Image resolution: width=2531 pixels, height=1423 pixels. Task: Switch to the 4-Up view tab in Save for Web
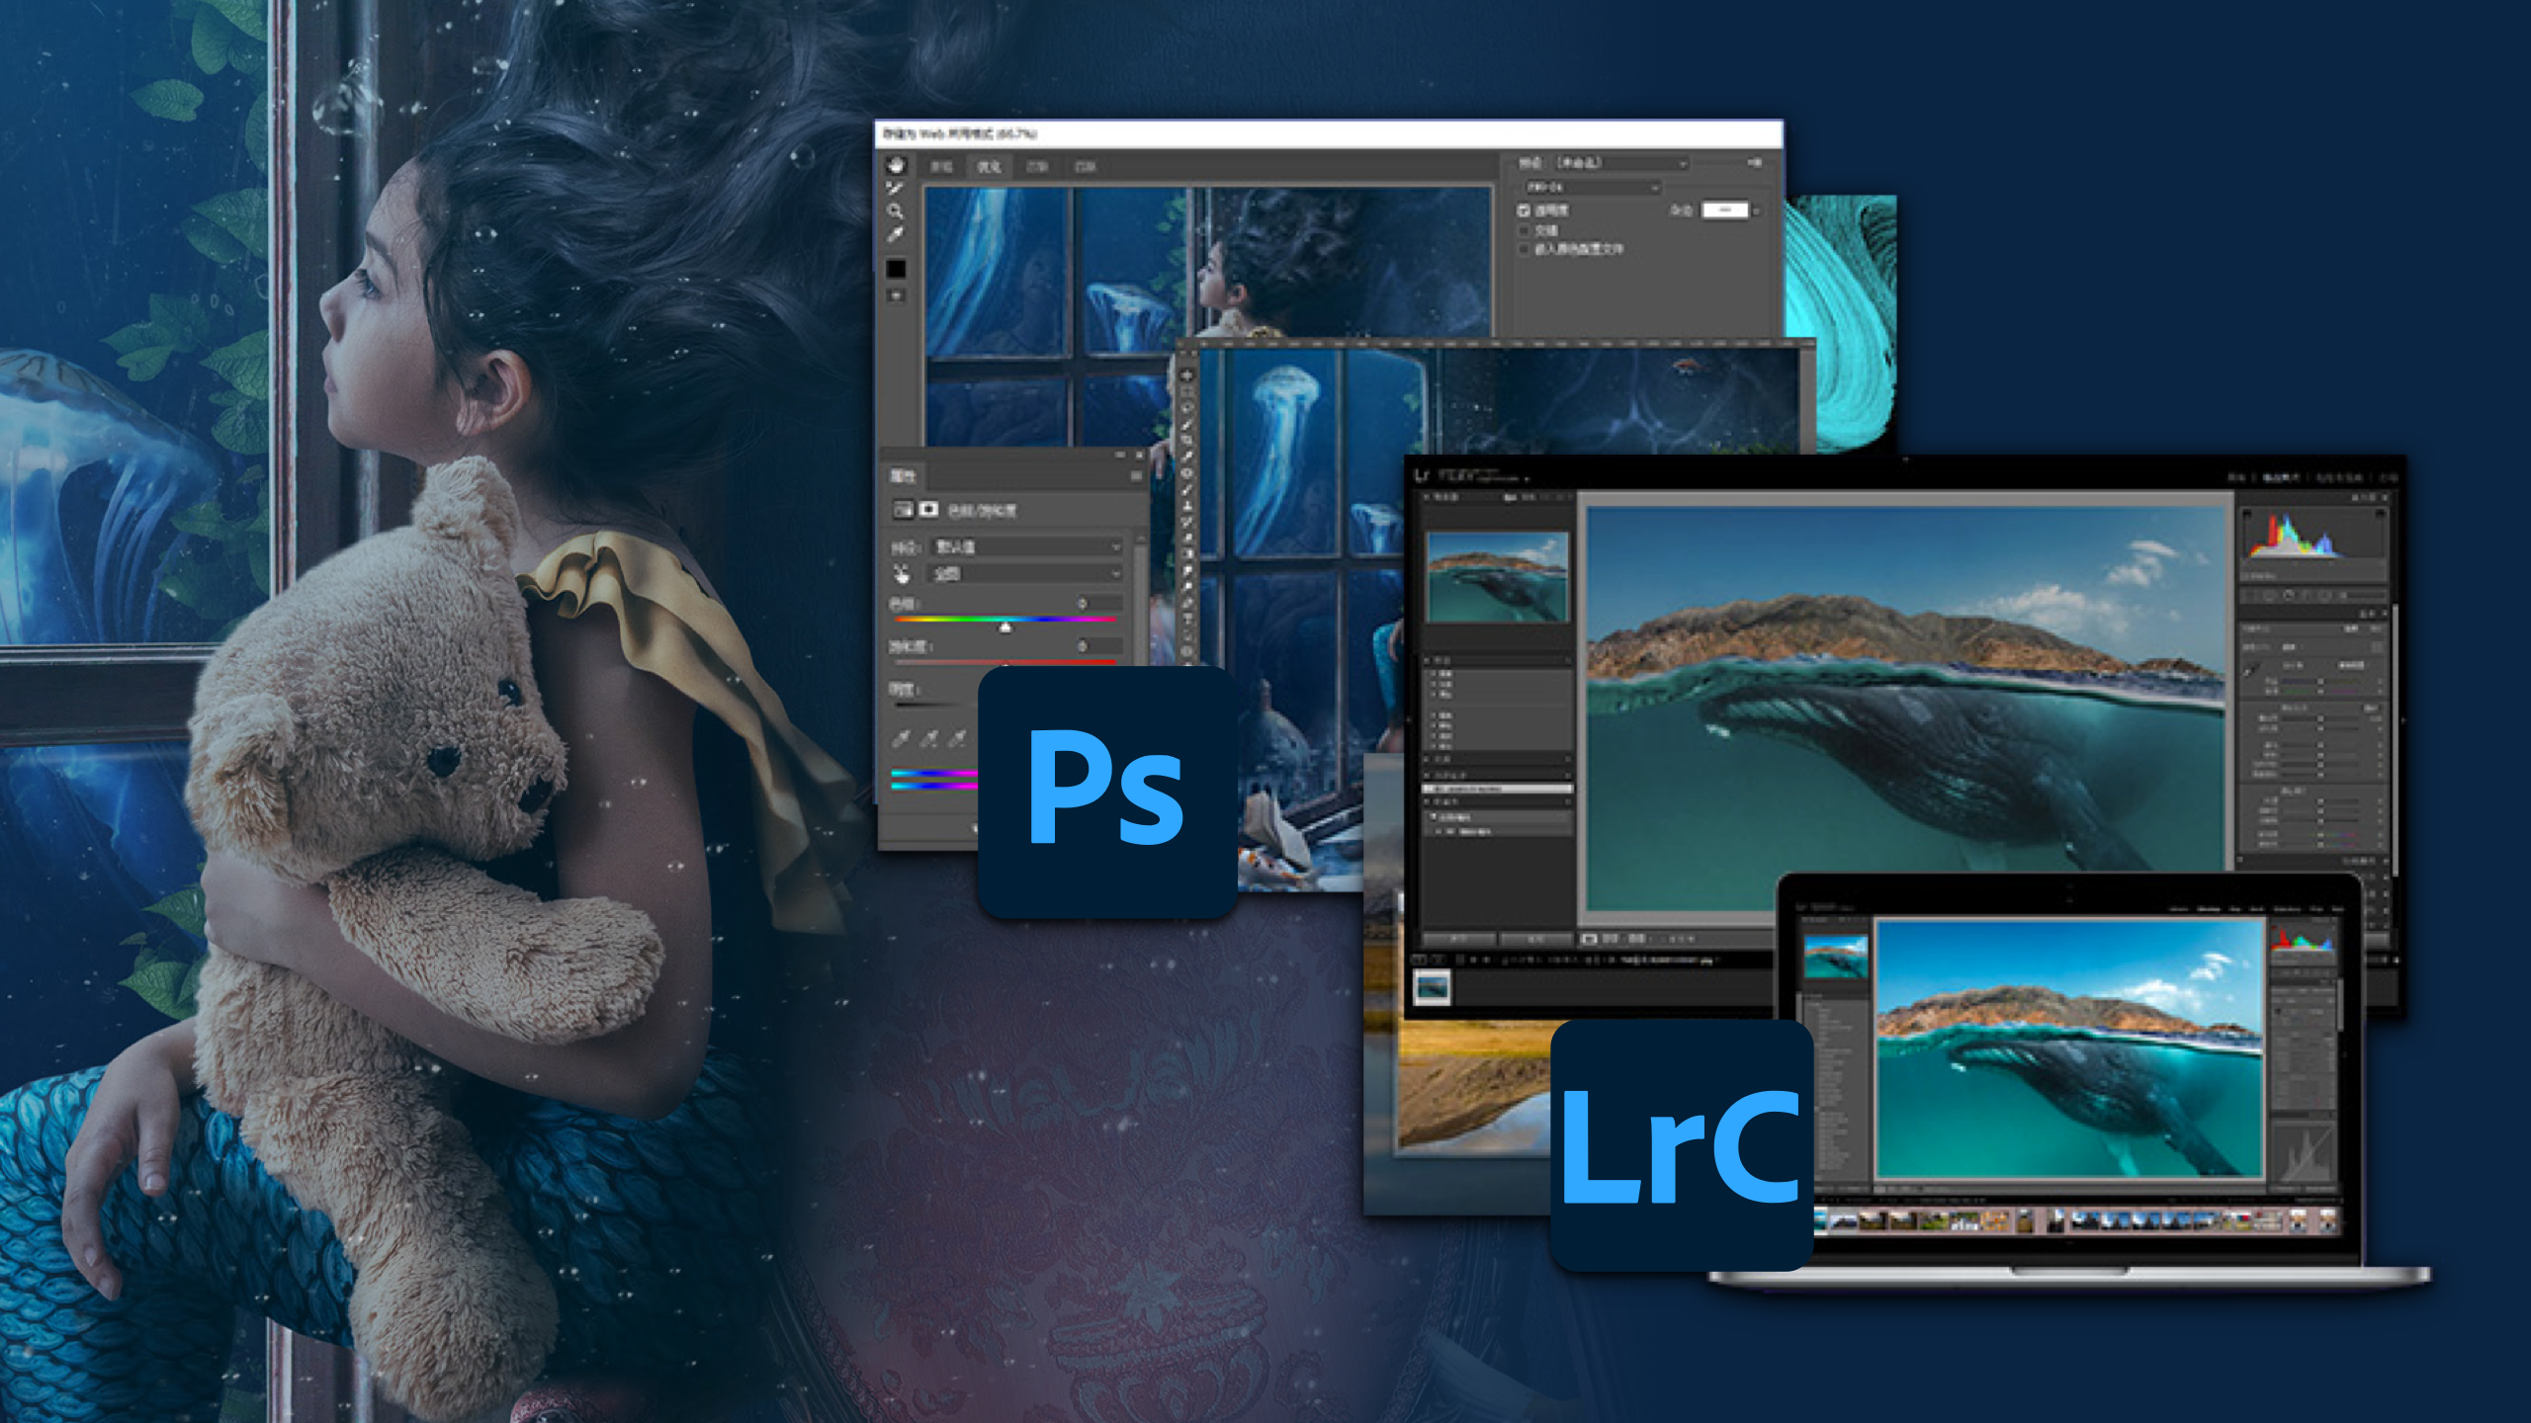[1086, 167]
